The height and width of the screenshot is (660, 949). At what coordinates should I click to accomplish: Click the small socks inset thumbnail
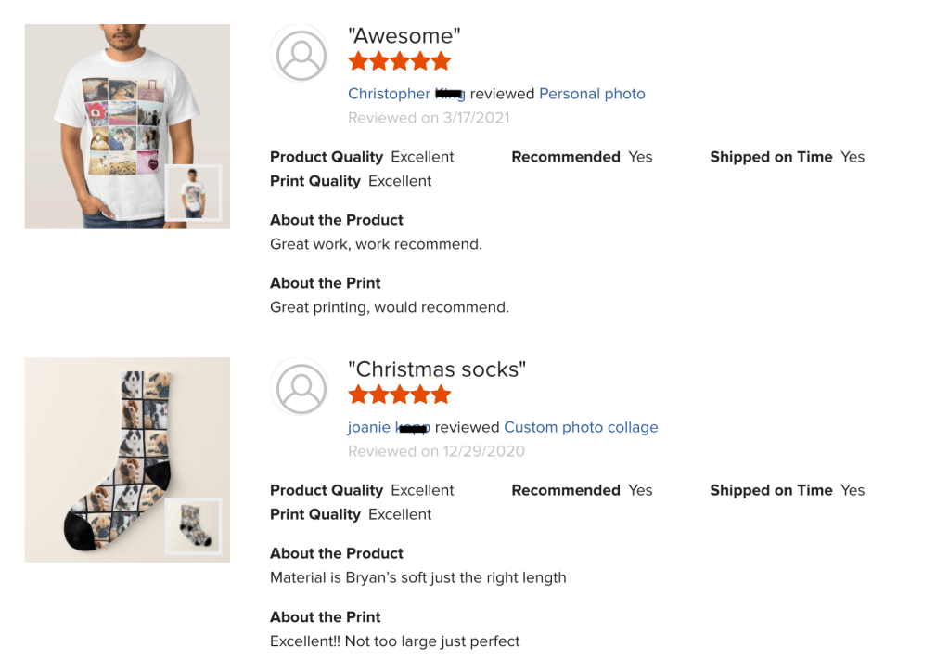[x=193, y=526]
